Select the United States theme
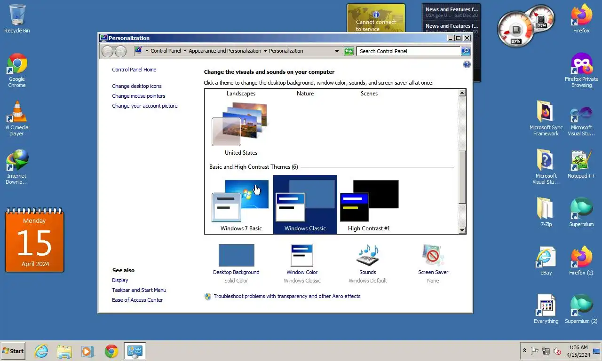602x361 pixels. [x=241, y=129]
